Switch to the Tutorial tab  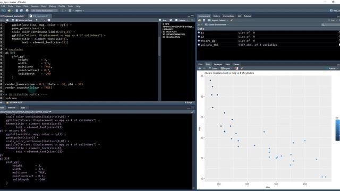[x=248, y=16]
